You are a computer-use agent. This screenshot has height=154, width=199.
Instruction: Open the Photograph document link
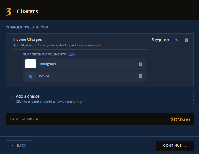47,64
